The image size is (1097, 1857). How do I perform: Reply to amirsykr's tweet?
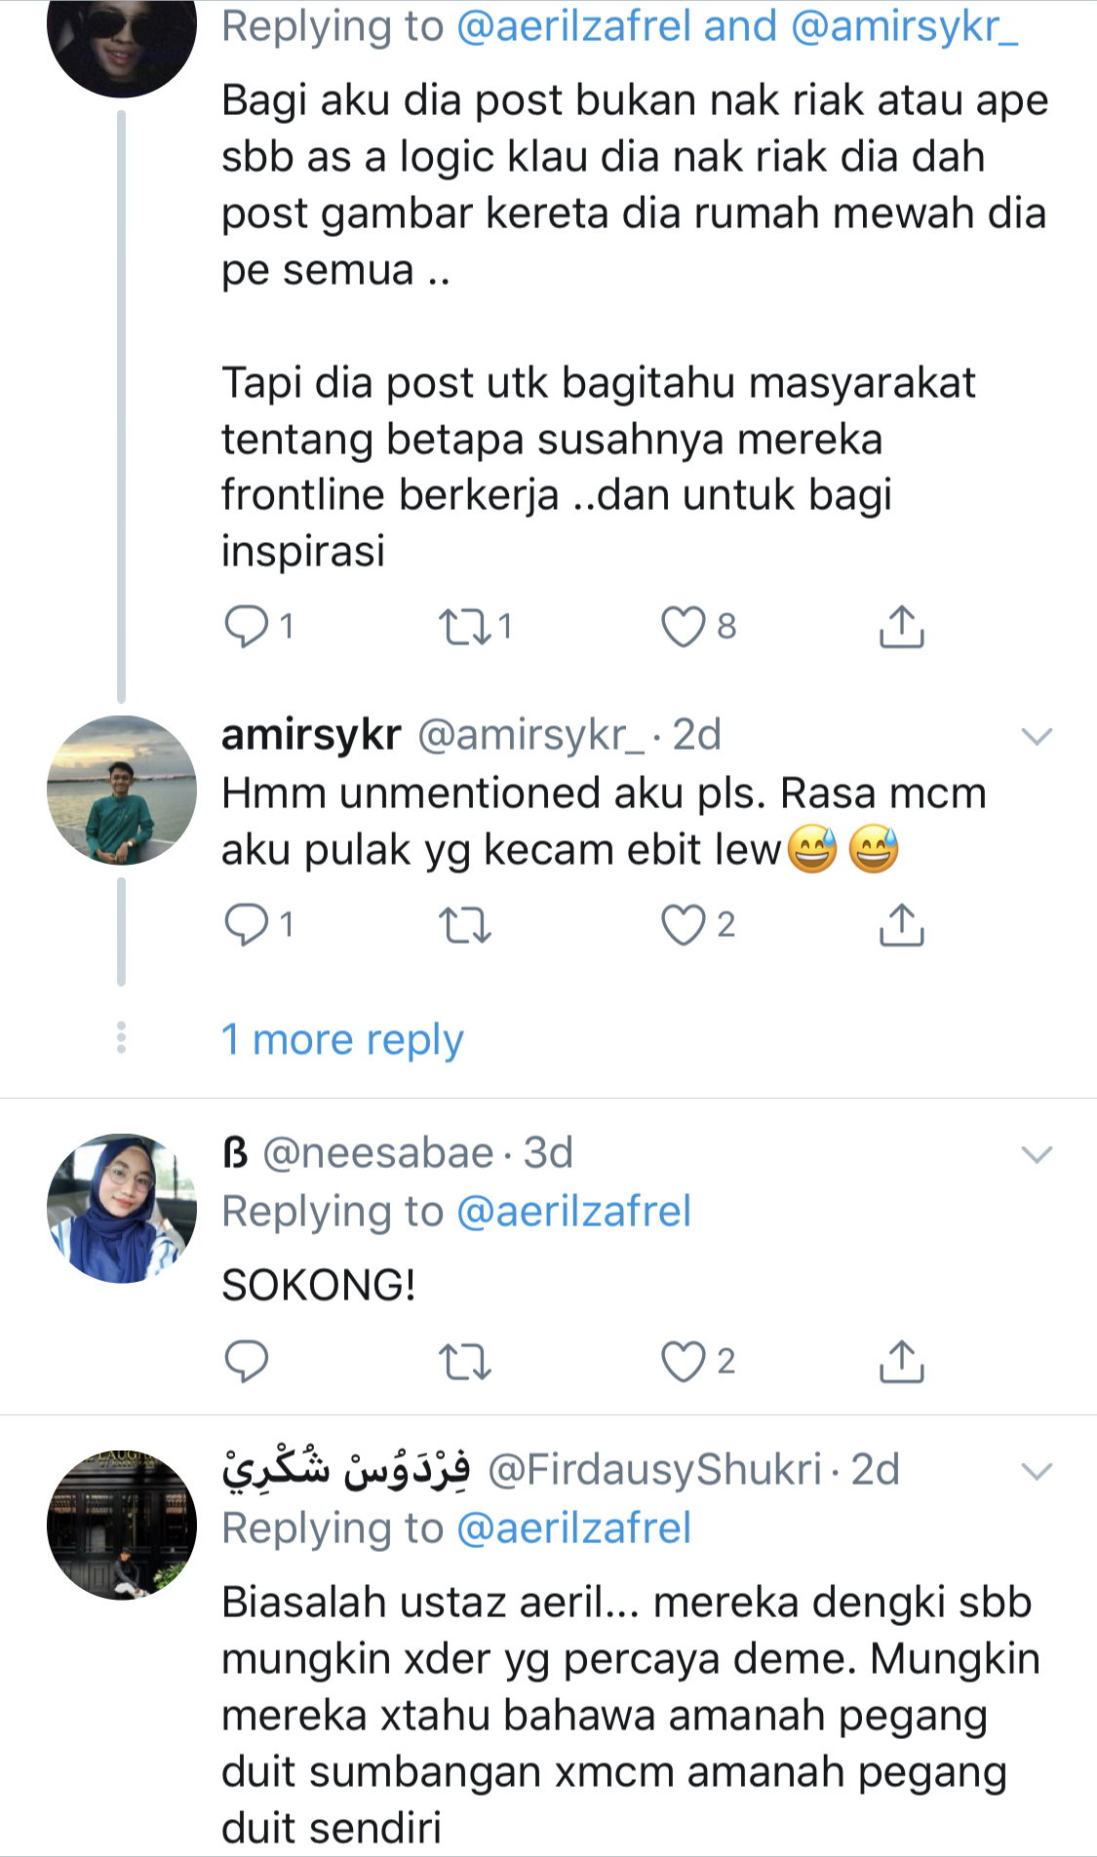coord(246,924)
